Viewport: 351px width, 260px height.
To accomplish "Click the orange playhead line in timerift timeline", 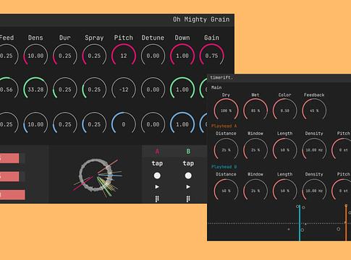I will click(x=346, y=222).
